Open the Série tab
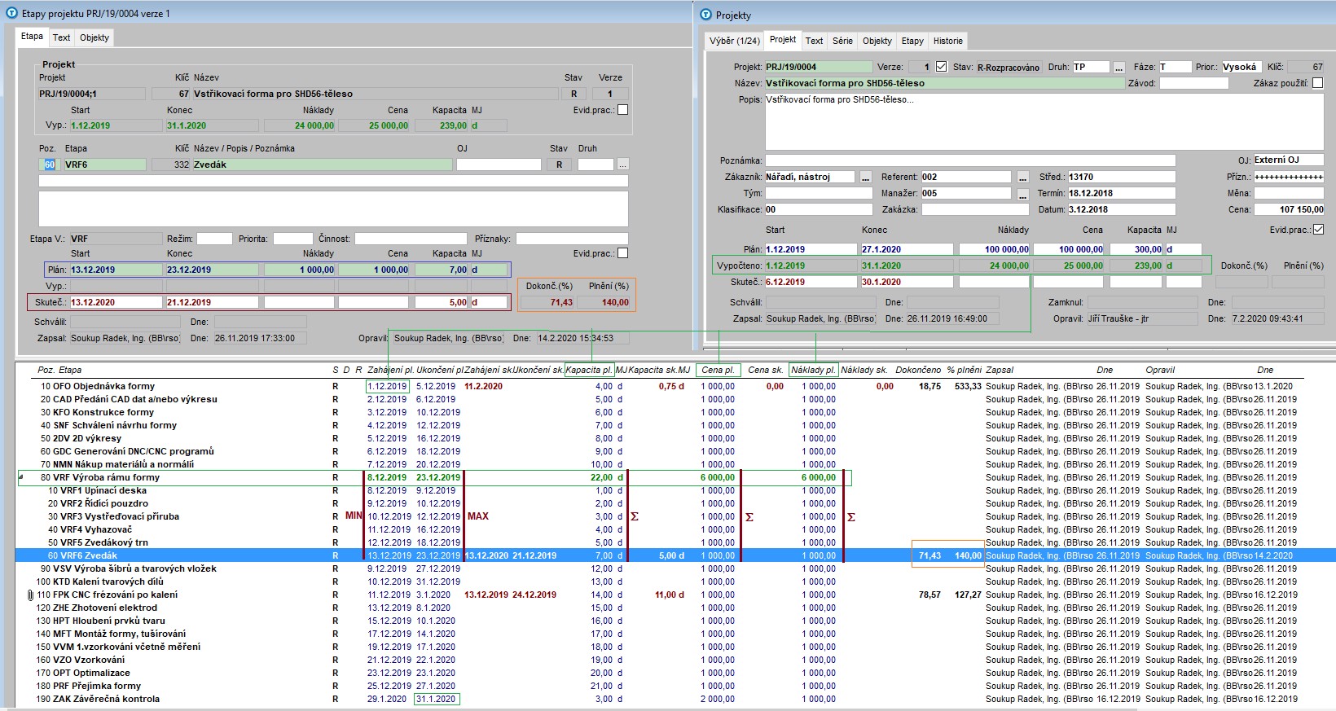The height and width of the screenshot is (711, 1336). click(843, 41)
